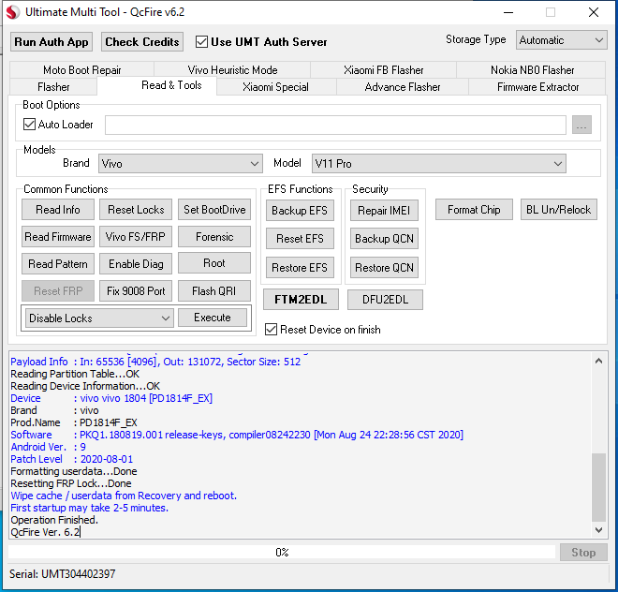The width and height of the screenshot is (618, 592).
Task: Click the Enable Diag button
Action: click(x=136, y=263)
